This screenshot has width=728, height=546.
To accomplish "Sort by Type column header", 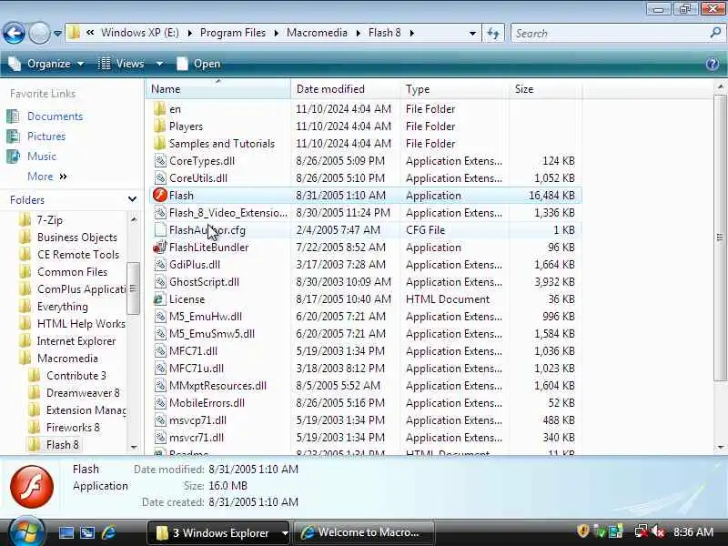I will [453, 88].
